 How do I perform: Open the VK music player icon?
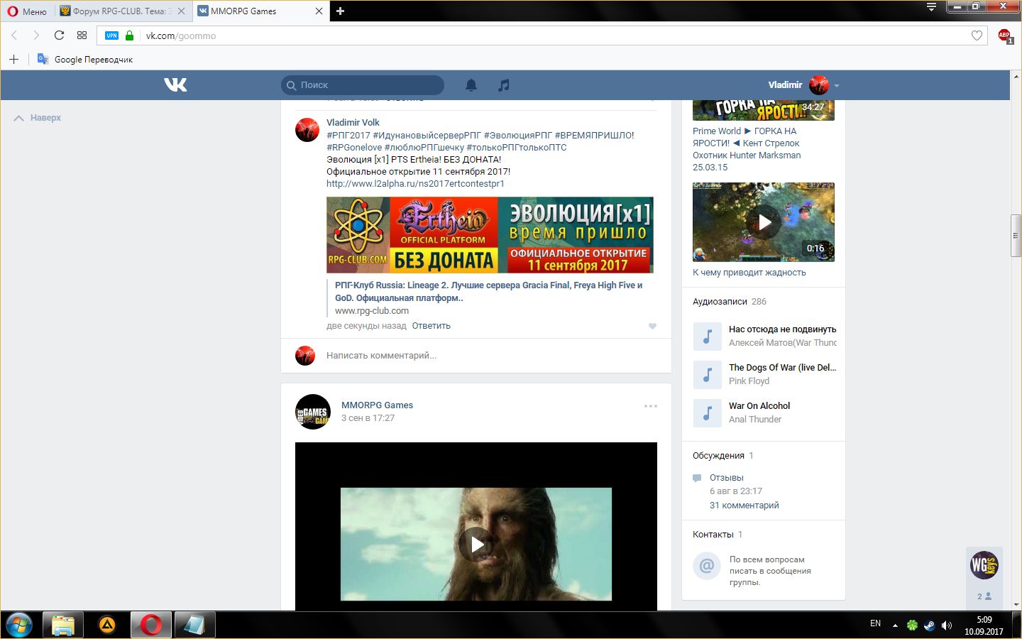point(503,85)
